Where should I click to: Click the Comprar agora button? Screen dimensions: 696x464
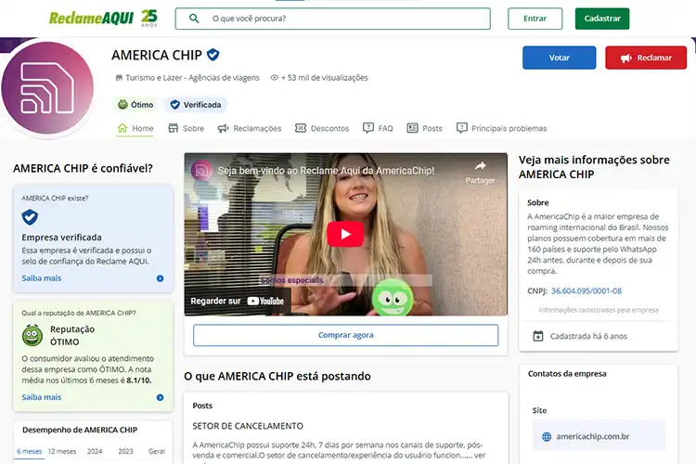click(x=345, y=335)
